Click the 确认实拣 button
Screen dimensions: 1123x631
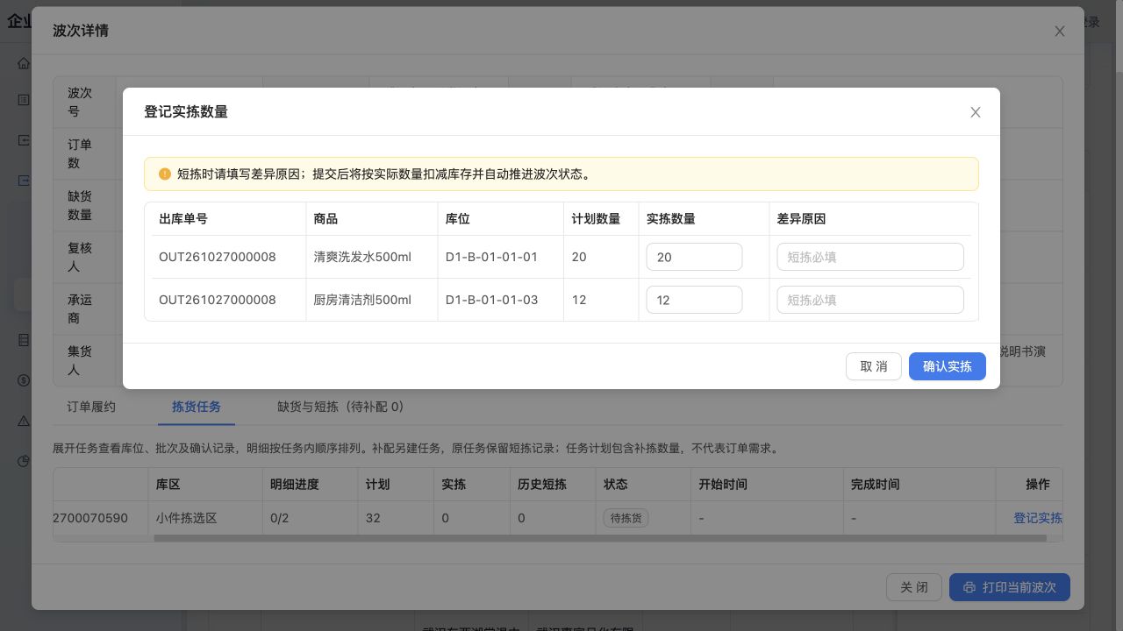[x=948, y=366]
